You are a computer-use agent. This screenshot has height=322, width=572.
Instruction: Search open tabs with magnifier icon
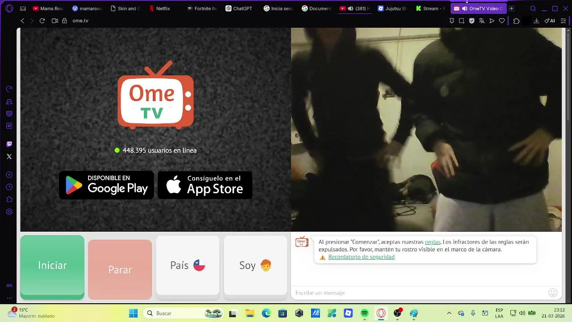533,8
